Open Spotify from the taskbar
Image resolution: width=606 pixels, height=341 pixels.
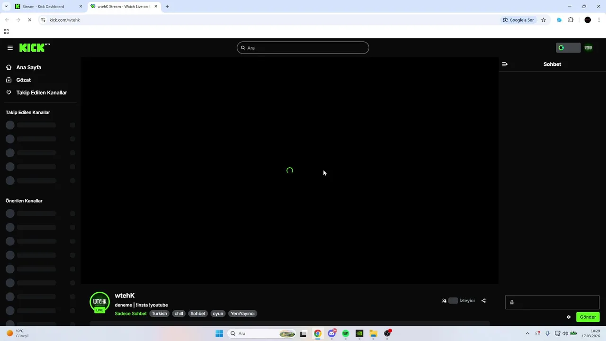tap(346, 333)
